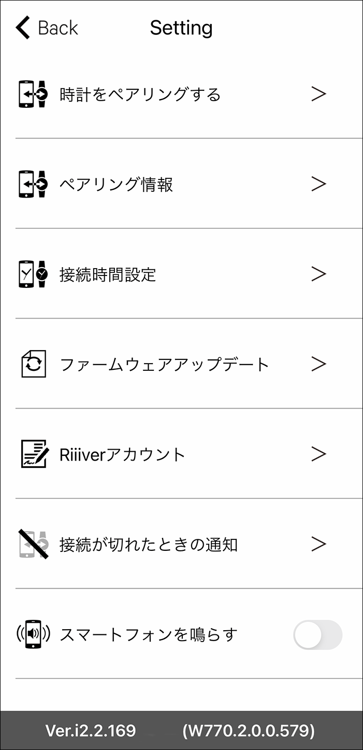Tap the ringing smartphone speaker icon
The height and width of the screenshot is (750, 363).
coord(33,634)
